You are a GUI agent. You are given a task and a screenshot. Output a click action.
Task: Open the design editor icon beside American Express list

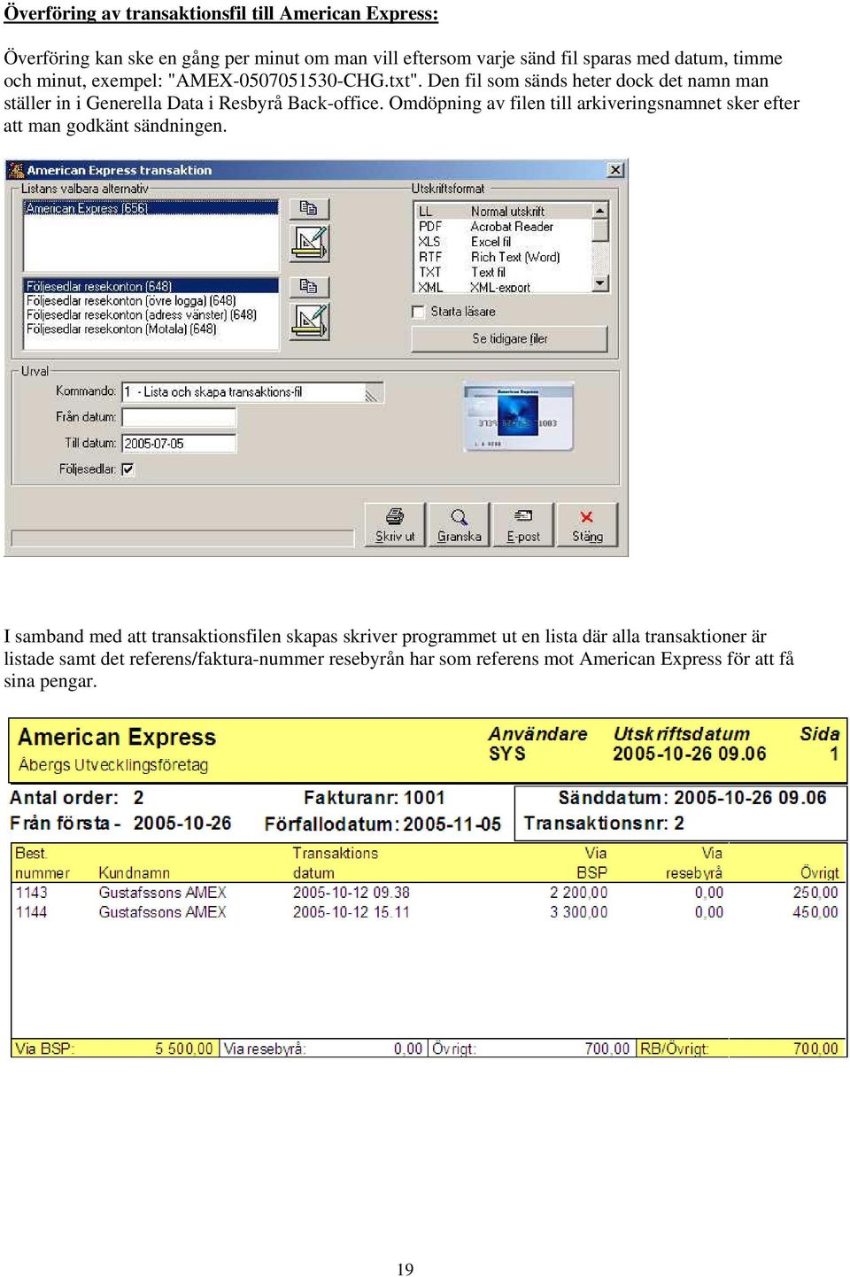[309, 244]
